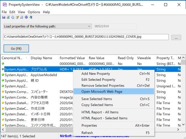
Task: Click the first row's 00000IMG_000... formatted value
Action: (72, 64)
